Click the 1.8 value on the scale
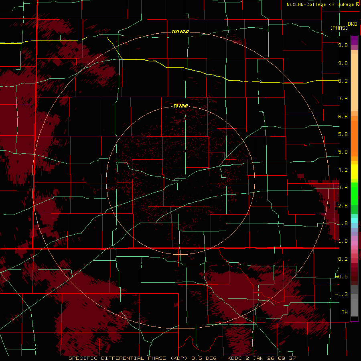Image resolution: width=361 pixels, height=361 pixels. pos(343,223)
